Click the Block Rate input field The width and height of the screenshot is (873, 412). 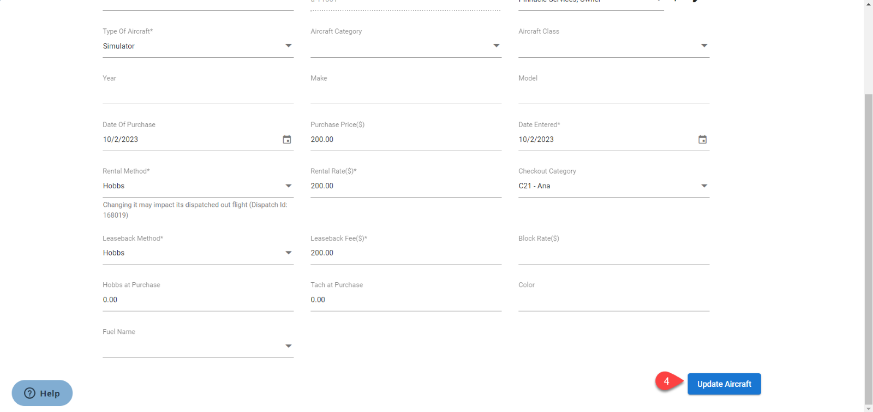613,253
